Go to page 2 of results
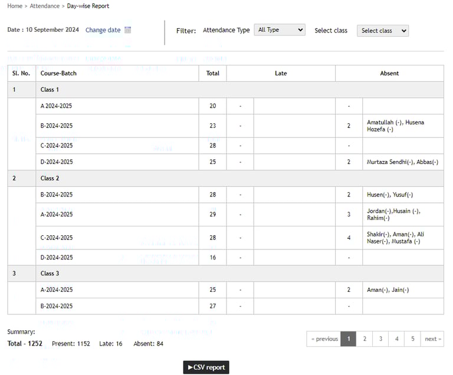This screenshot has height=375, width=453. 365,339
